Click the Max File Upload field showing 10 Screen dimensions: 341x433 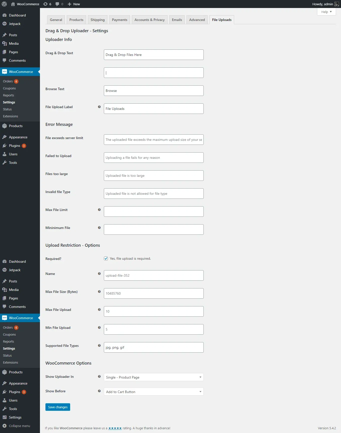tap(154, 311)
